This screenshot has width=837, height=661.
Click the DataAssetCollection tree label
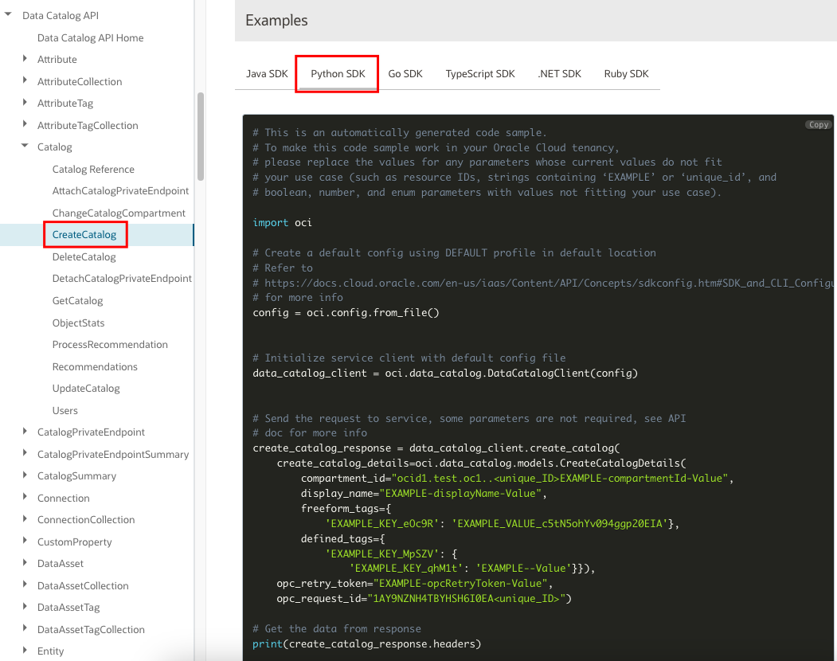tap(83, 585)
